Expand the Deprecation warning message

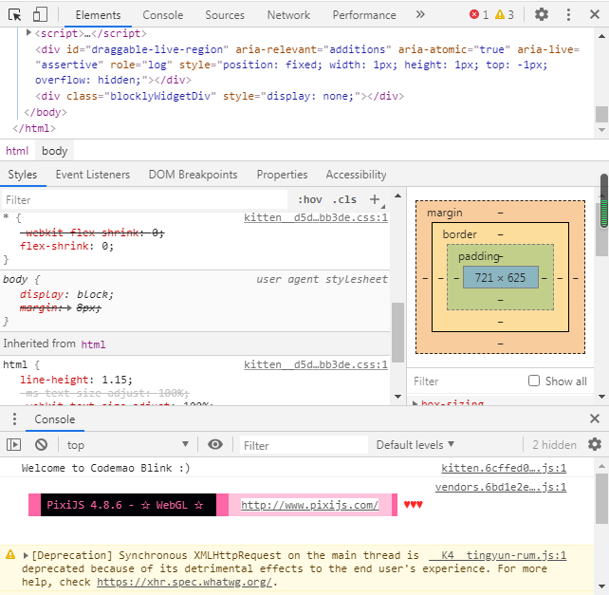[26, 555]
